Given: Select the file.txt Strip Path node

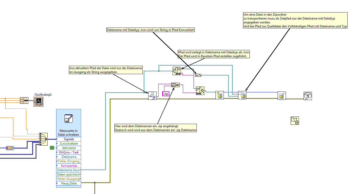Looking at the screenshot, I should 152,96.
